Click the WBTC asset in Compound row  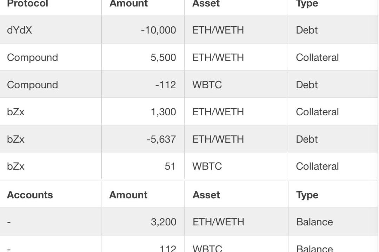coord(207,85)
